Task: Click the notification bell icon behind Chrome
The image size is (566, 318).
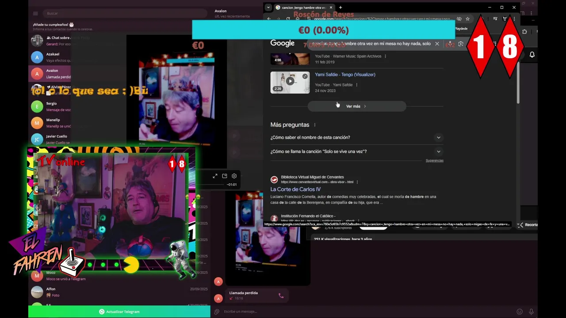Action: pos(532,55)
